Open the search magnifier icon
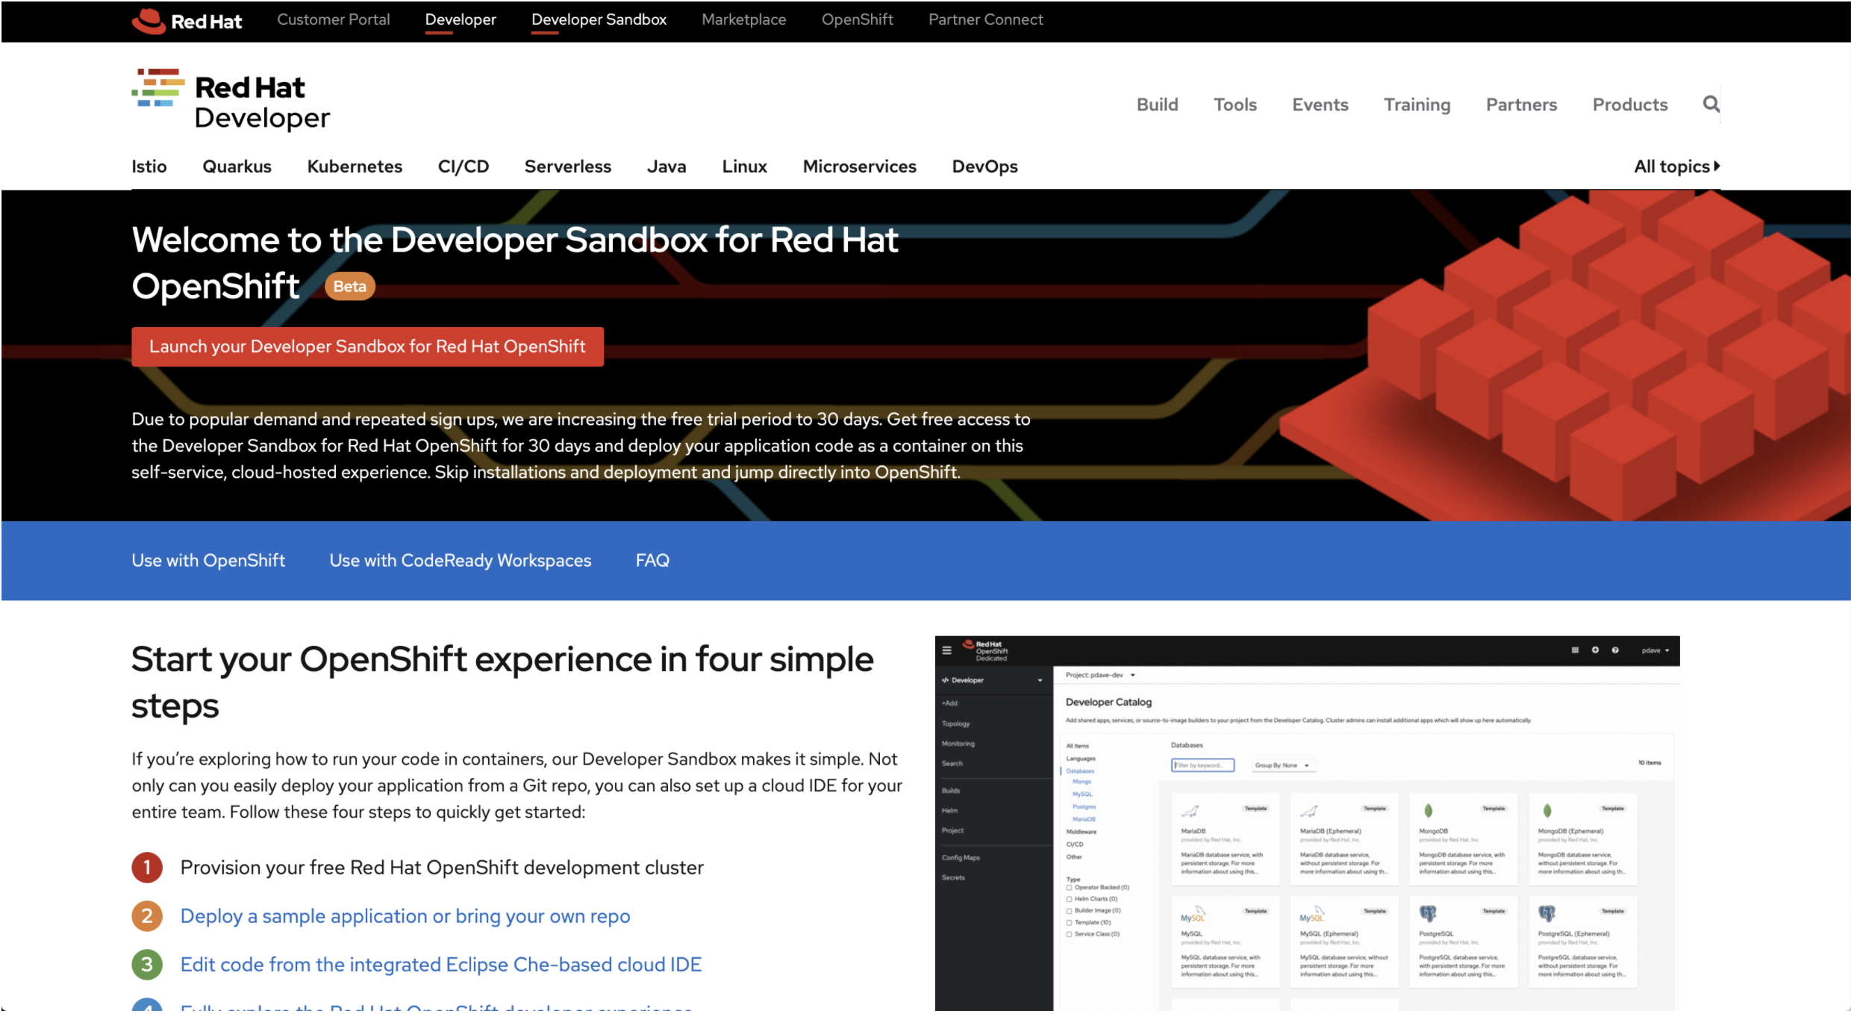1851x1014 pixels. point(1711,104)
